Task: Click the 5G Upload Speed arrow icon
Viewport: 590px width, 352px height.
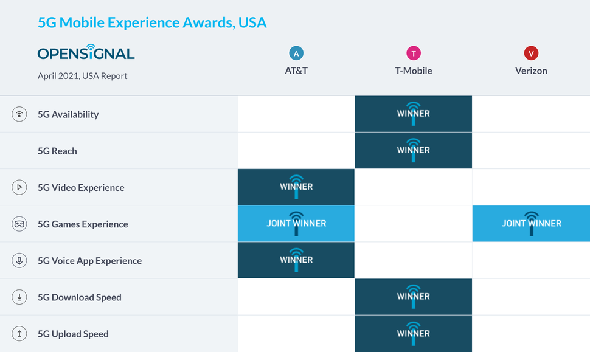Action: pyautogui.click(x=19, y=334)
